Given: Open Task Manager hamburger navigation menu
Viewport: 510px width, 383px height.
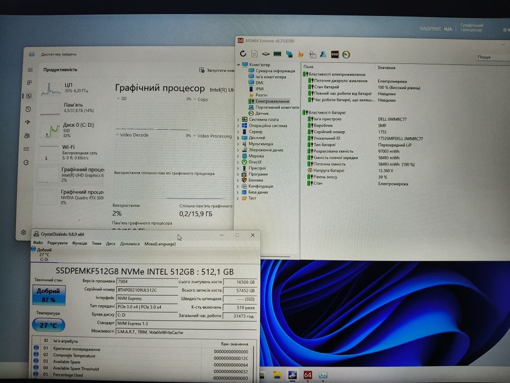Looking at the screenshot, I should tap(30, 69).
